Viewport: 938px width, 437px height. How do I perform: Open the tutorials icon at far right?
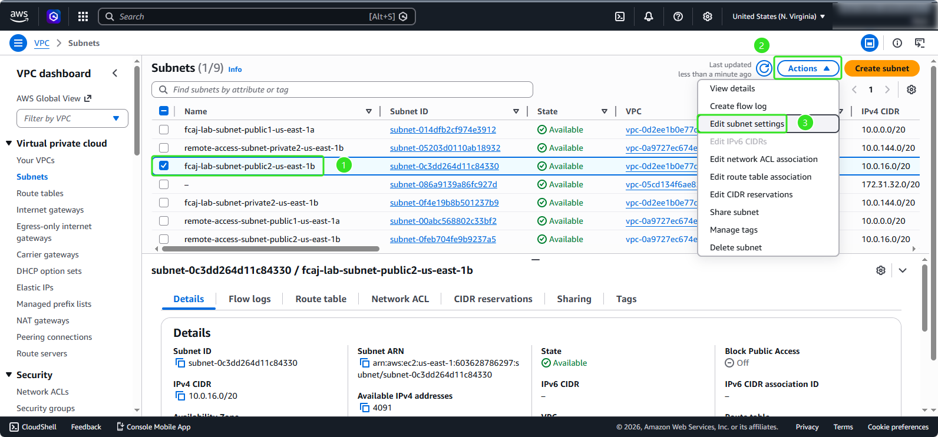920,43
